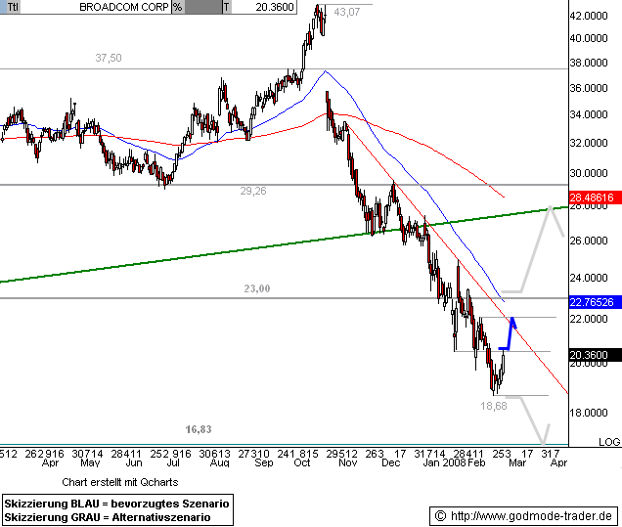Click the 37,50 resistance label
Viewport: 622px width, 527px height.
(x=109, y=58)
